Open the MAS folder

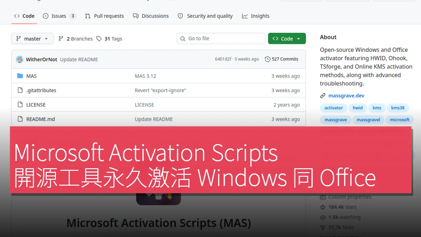coord(32,76)
